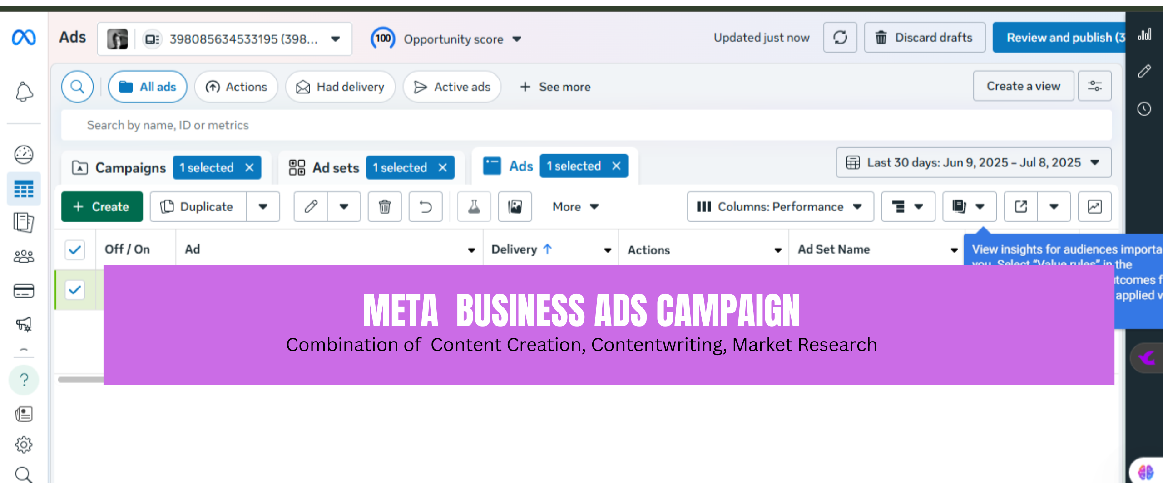
Task: Open Audiences people icon
Action: point(24,257)
